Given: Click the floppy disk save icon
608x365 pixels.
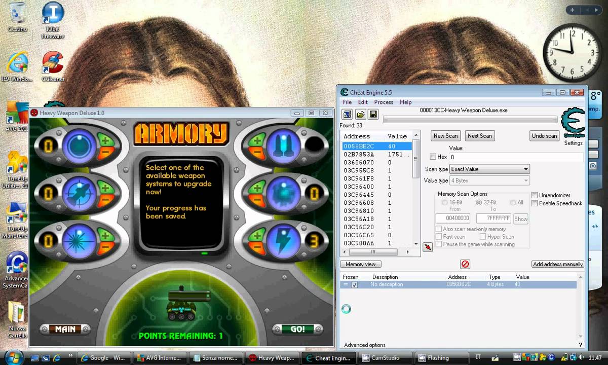Looking at the screenshot, I should (373, 114).
